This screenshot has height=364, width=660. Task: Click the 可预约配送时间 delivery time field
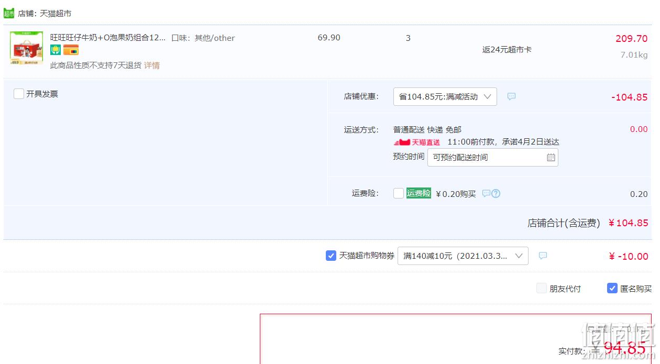[x=493, y=157]
